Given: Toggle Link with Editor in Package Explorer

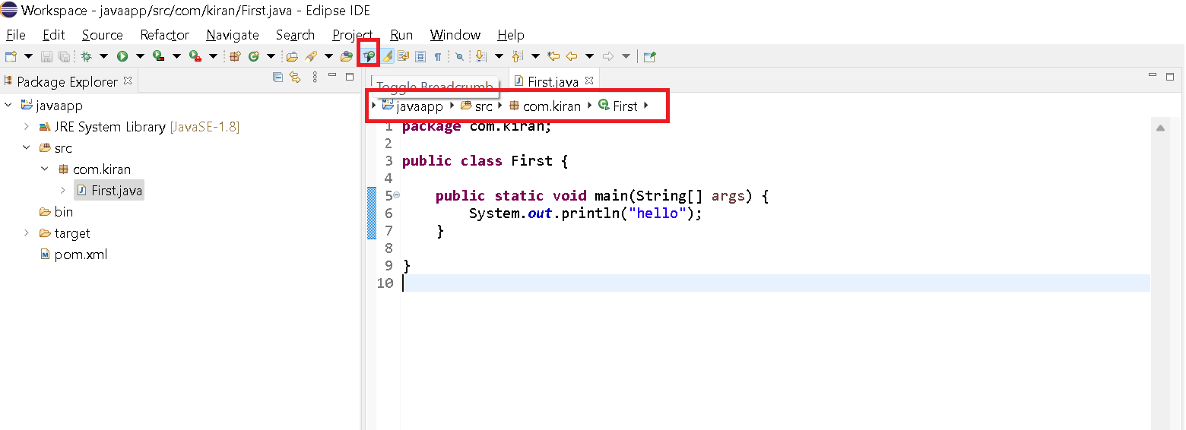Looking at the screenshot, I should point(296,77).
